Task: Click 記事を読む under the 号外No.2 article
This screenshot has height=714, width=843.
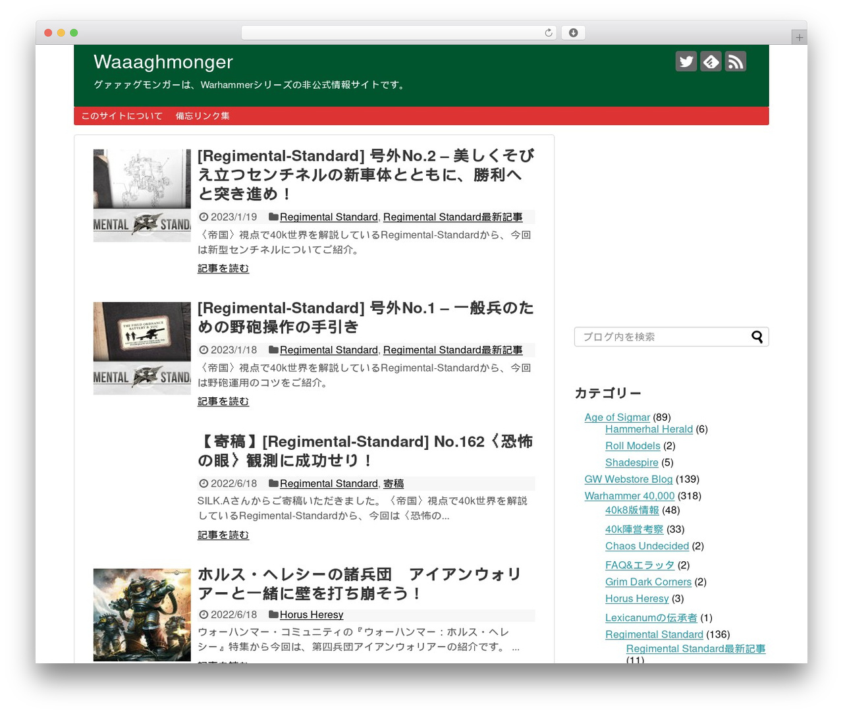Action: [x=223, y=269]
